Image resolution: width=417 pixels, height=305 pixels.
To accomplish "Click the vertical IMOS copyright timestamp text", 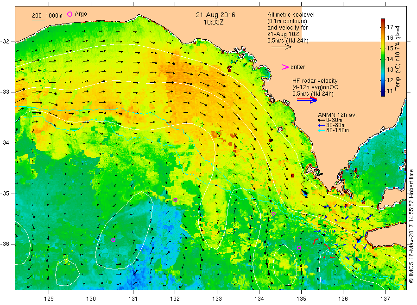I will [411, 226].
